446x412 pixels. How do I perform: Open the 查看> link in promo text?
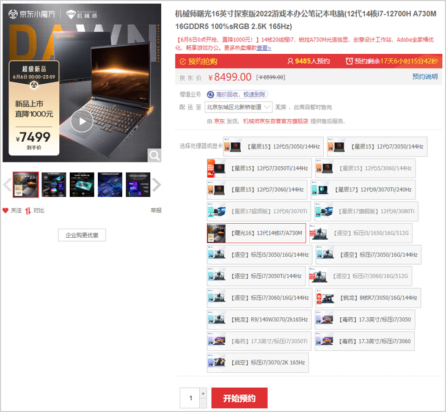pos(264,48)
